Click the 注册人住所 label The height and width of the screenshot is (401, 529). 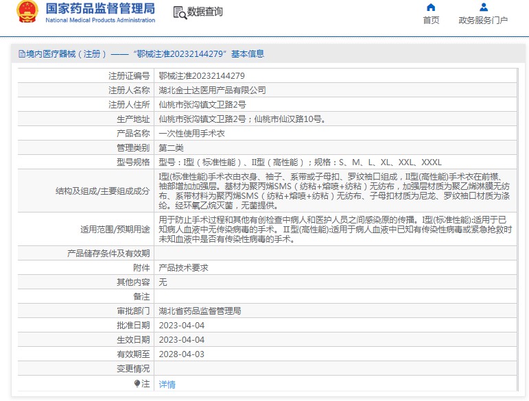click(x=129, y=105)
